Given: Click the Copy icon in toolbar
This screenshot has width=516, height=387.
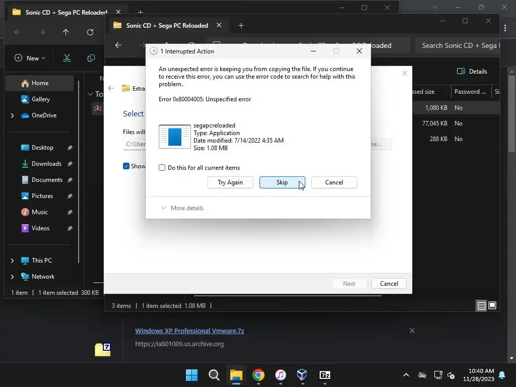Looking at the screenshot, I should [91, 58].
